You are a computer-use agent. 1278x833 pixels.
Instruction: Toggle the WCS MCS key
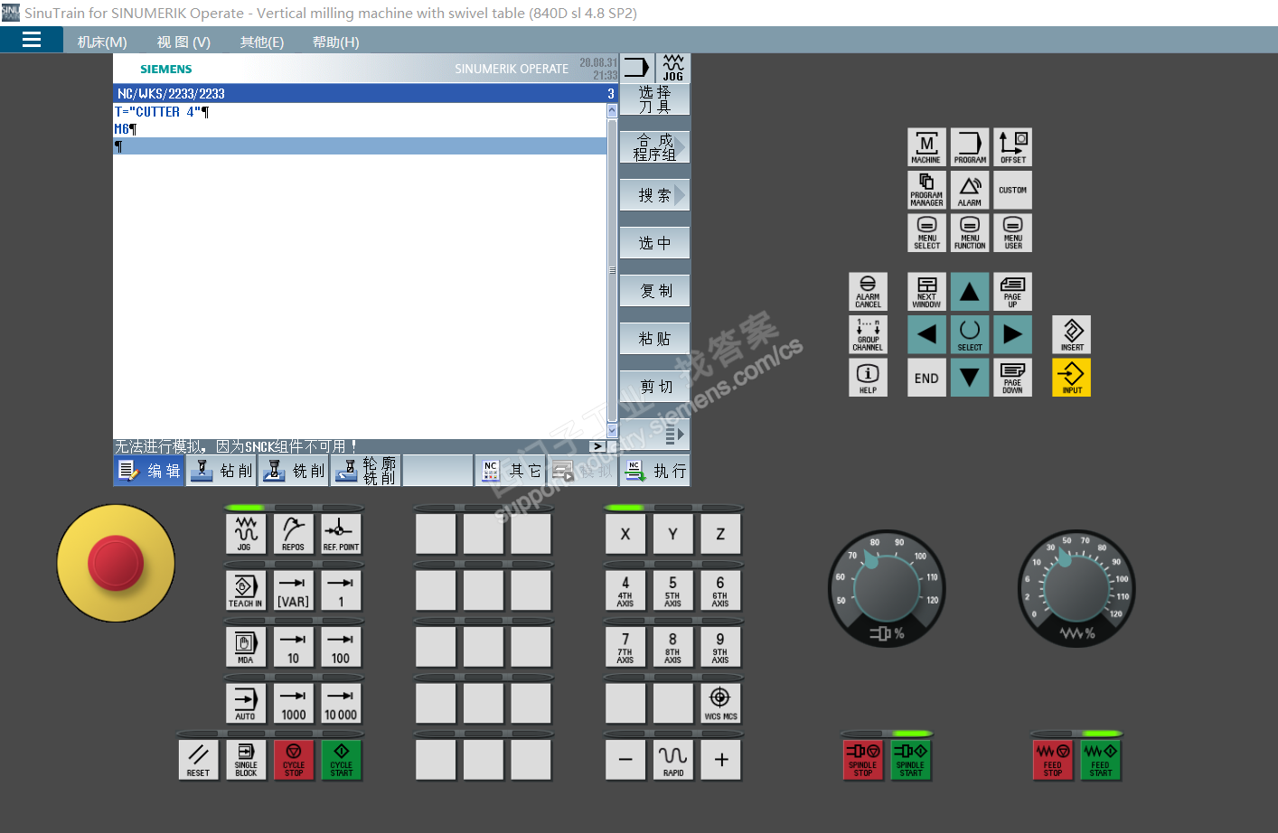coord(720,703)
